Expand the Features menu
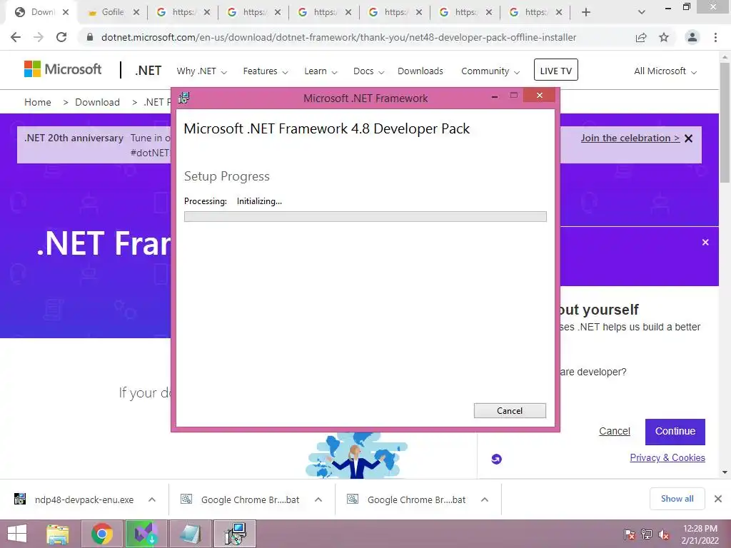Screen dimensions: 731x548 pos(266,71)
